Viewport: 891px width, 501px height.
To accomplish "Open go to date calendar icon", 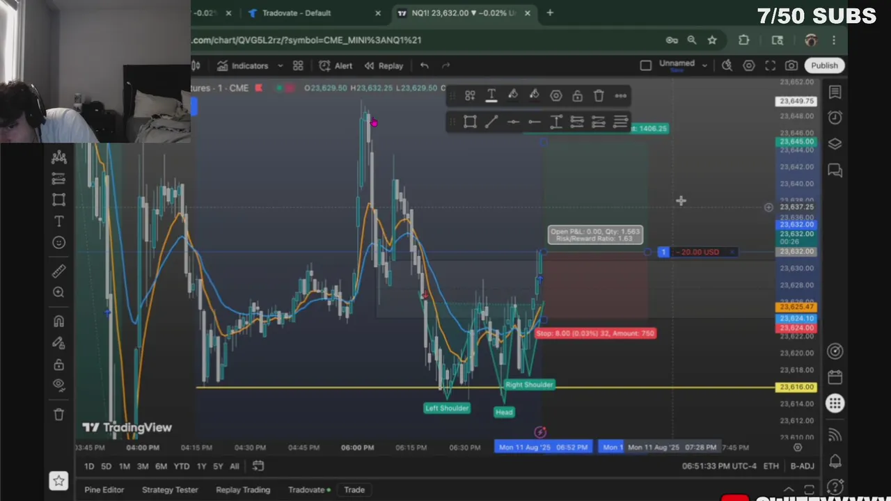I will 258,466.
